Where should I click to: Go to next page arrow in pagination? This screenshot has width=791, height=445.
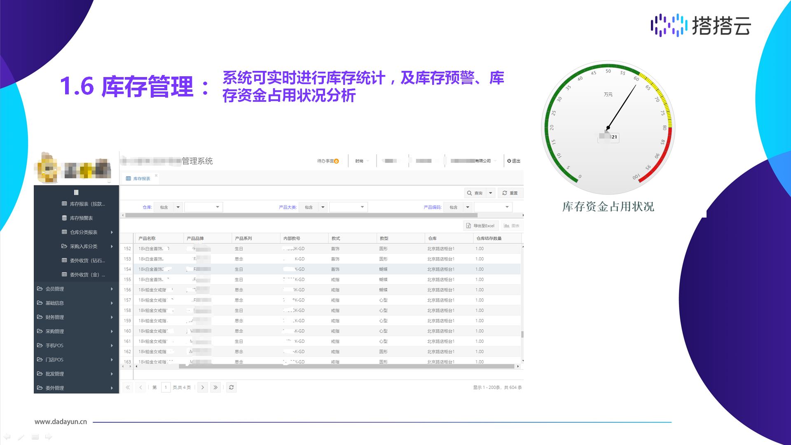(x=202, y=387)
